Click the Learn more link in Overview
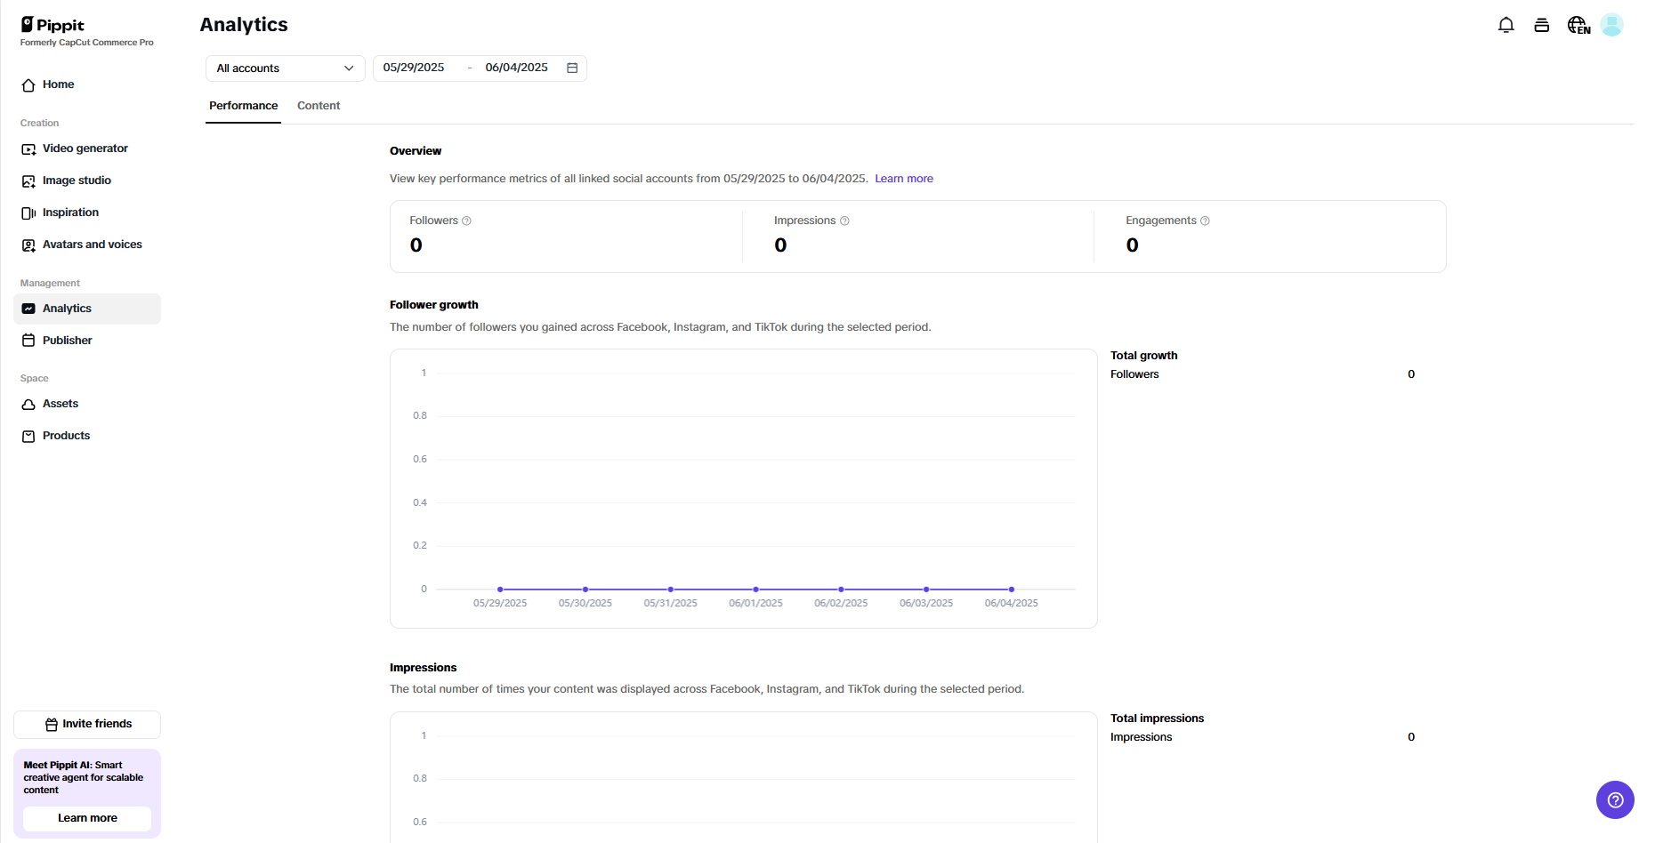 point(903,178)
